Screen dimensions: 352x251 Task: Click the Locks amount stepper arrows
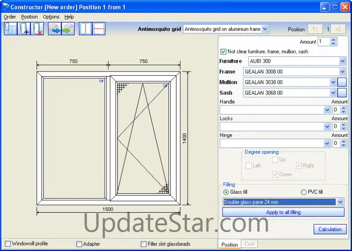pyautogui.click(x=343, y=127)
